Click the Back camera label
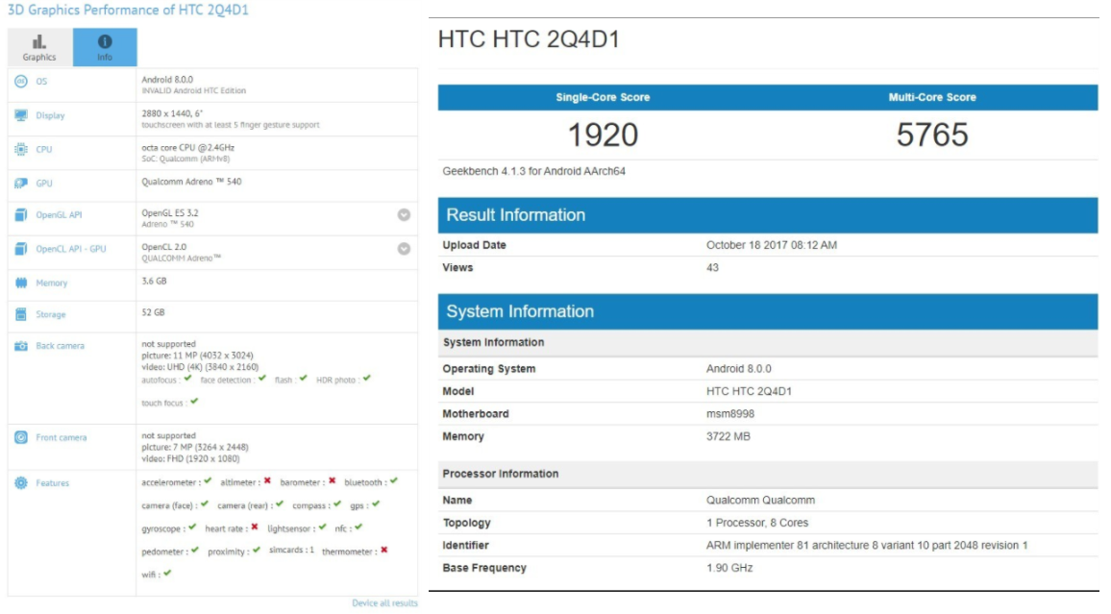This screenshot has width=1111, height=614. click(x=61, y=346)
